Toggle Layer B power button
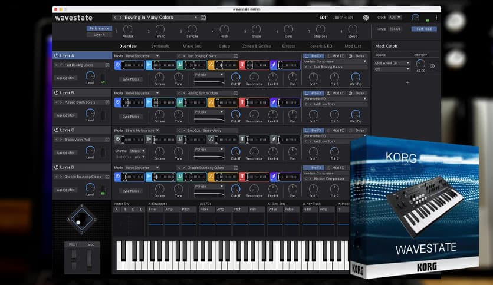 click(x=56, y=92)
